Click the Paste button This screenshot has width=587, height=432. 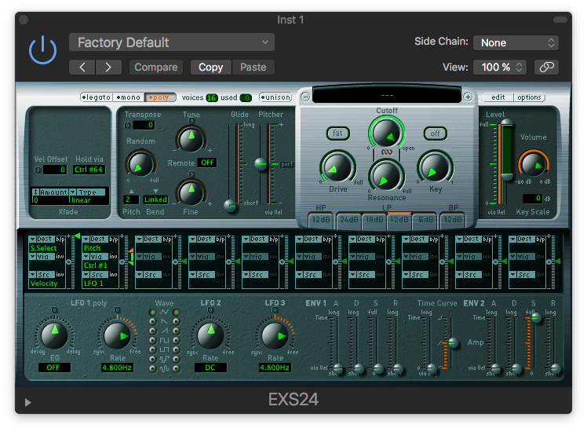coord(253,67)
